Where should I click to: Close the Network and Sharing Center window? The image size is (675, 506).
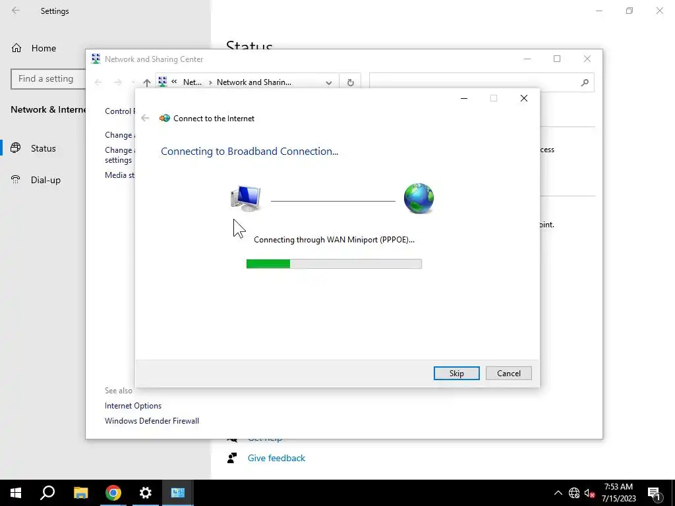click(587, 59)
